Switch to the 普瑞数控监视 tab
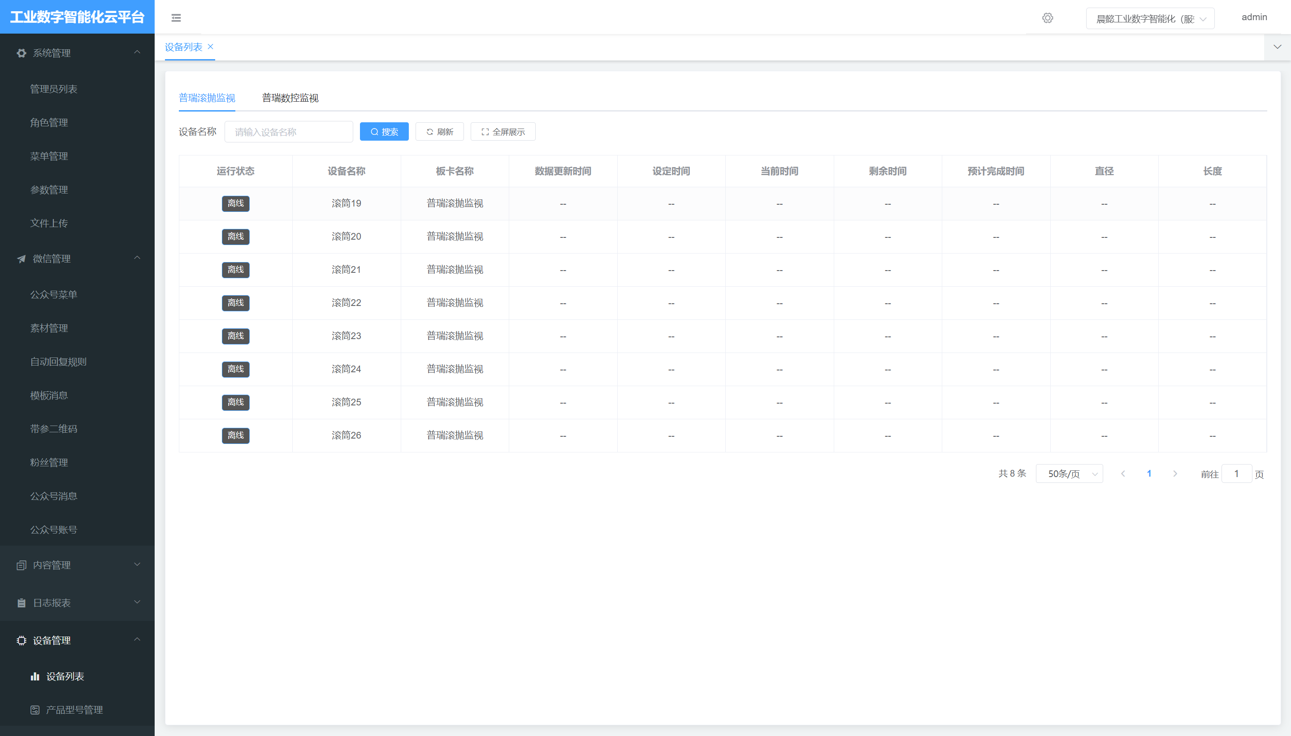The width and height of the screenshot is (1291, 736). 290,98
